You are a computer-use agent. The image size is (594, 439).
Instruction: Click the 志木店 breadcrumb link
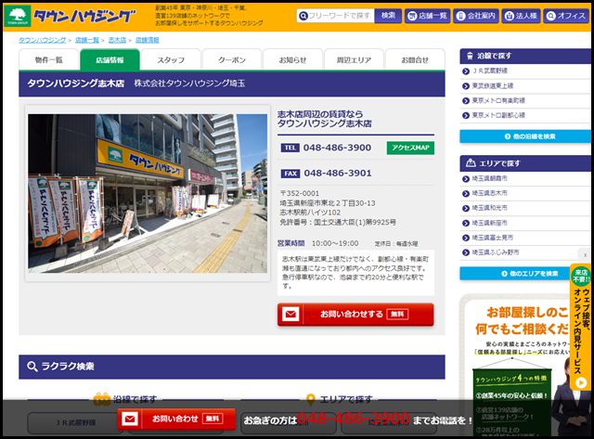(117, 40)
